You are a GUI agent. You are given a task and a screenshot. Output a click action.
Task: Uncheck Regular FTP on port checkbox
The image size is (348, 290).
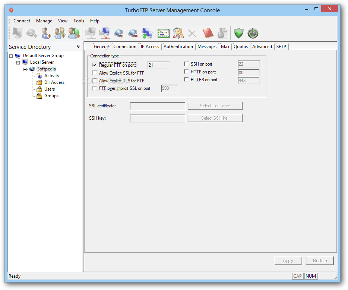95,65
